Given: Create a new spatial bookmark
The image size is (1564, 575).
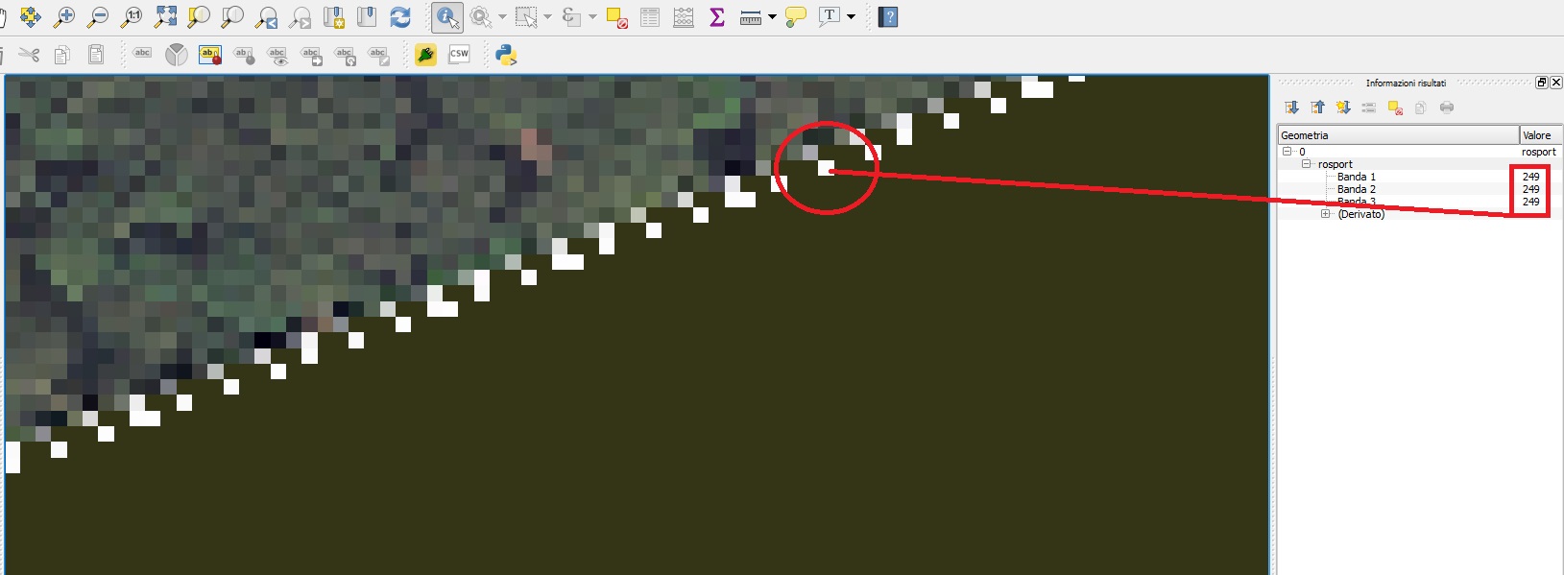Looking at the screenshot, I should tap(333, 16).
